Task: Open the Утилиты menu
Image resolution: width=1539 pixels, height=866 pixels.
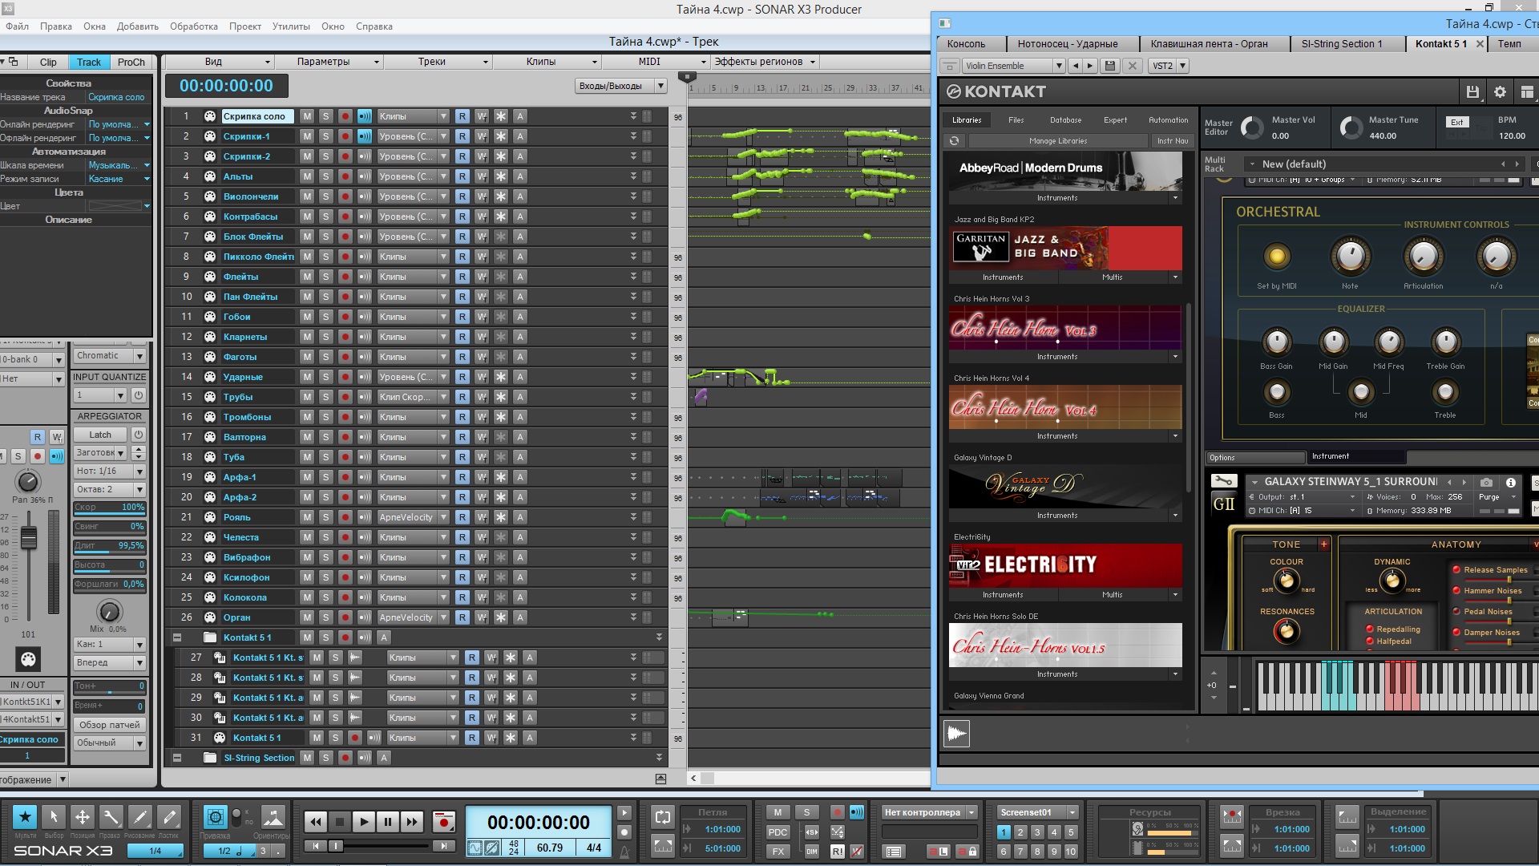Action: click(x=291, y=26)
